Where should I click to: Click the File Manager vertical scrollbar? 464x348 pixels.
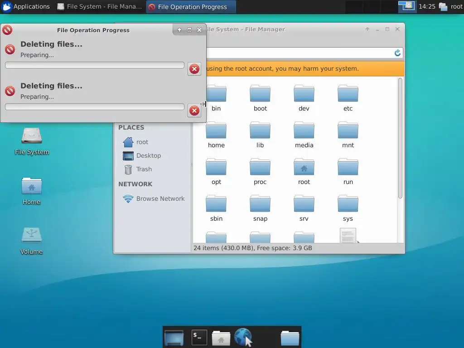pos(400,138)
